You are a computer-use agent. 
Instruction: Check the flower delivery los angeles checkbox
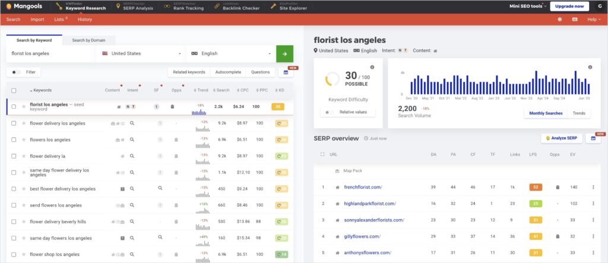[x=14, y=123]
